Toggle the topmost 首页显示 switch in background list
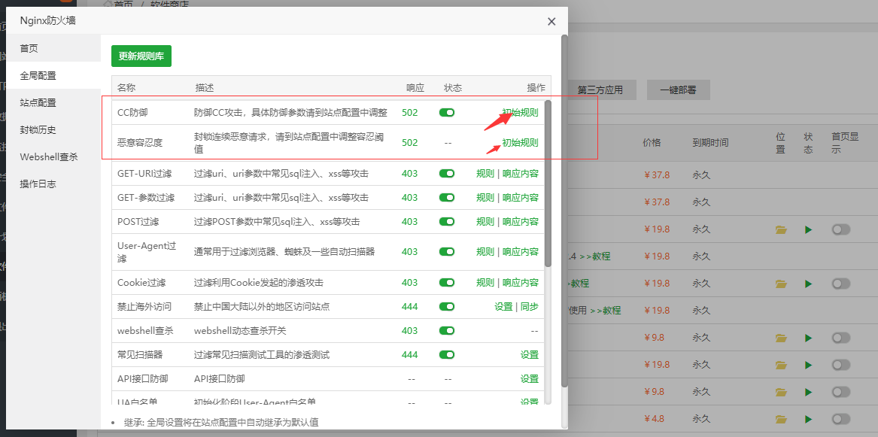Viewport: 878px width, 437px height. (x=840, y=229)
